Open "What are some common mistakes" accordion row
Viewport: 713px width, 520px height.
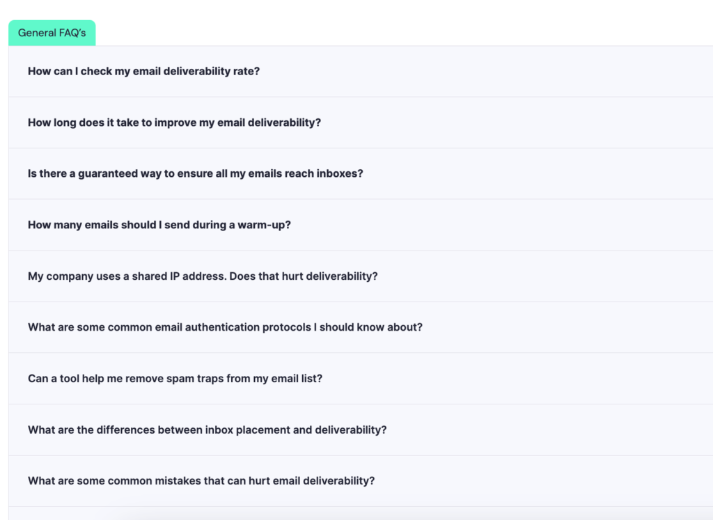(x=201, y=481)
